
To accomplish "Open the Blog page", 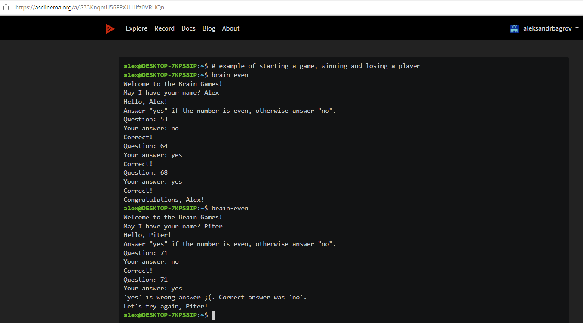I will tap(209, 28).
